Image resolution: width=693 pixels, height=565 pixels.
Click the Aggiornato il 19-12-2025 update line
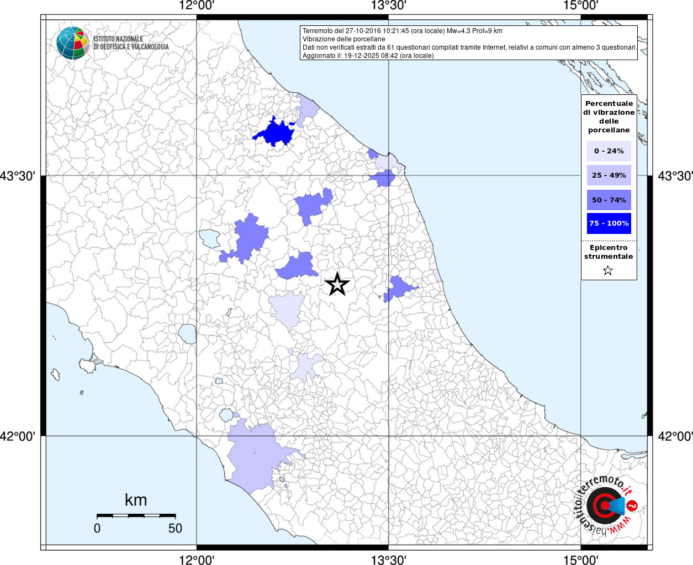pyautogui.click(x=368, y=56)
